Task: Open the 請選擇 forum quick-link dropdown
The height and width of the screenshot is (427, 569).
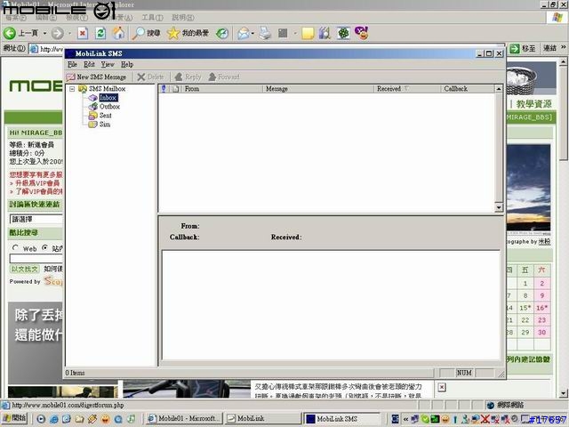Action: tap(36, 219)
